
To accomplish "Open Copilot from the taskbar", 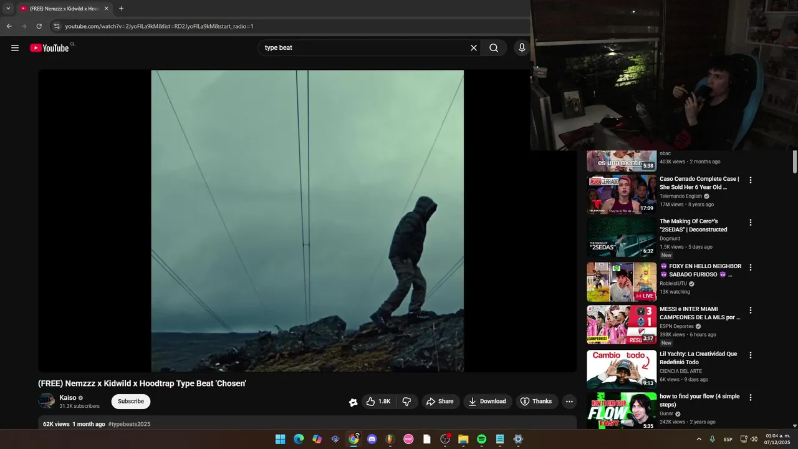I will tap(317, 439).
